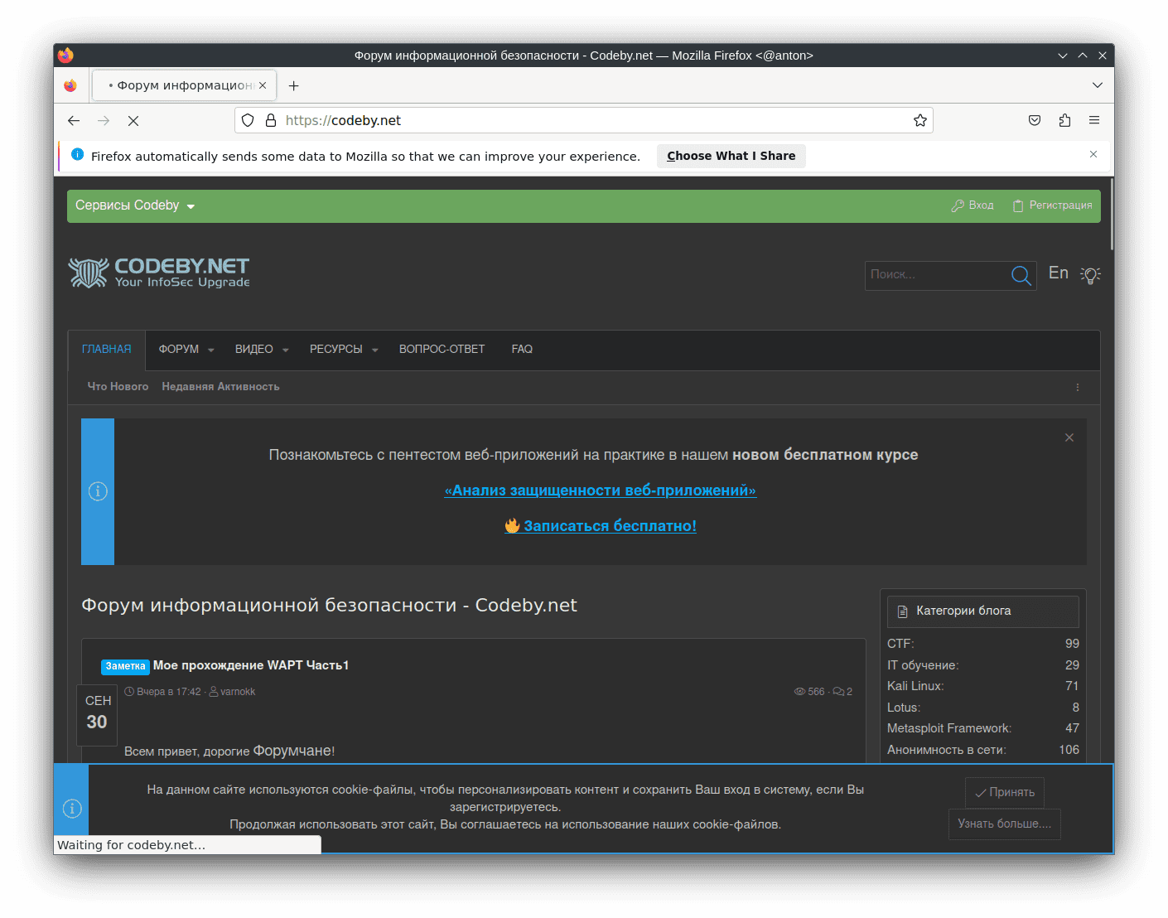Click the shield tracking protection icon
This screenshot has height=918, width=1168.
click(248, 120)
